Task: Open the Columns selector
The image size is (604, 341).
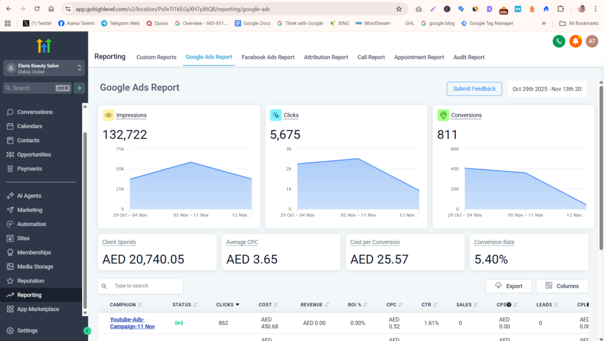Action: [562, 286]
